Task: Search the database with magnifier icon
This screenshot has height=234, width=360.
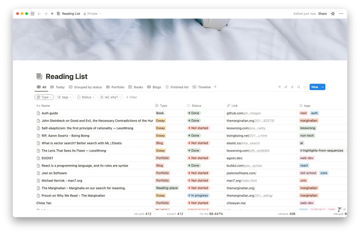Action: tap(298, 87)
